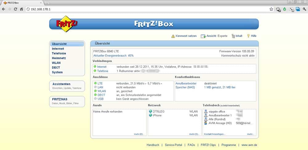The image size is (308, 150).
Task: Open the Handbuch footer link
Action: click(x=153, y=145)
